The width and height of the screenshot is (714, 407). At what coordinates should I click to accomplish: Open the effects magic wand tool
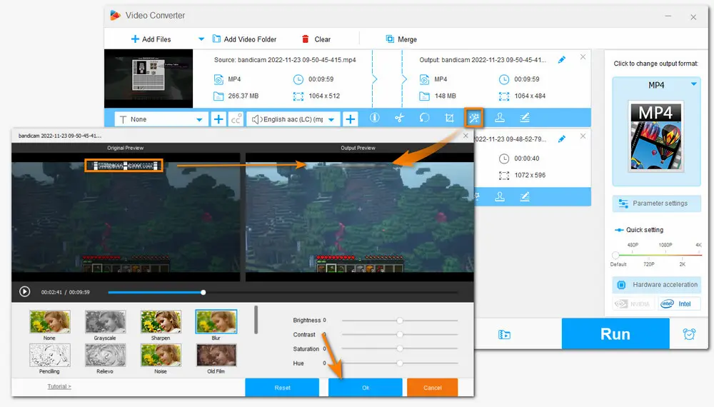click(474, 118)
